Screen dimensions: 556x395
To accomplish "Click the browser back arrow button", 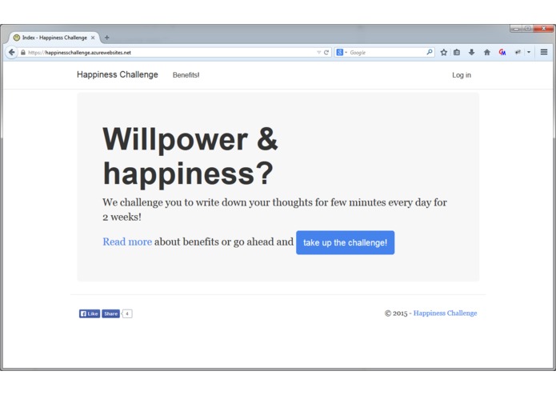I will (11, 53).
